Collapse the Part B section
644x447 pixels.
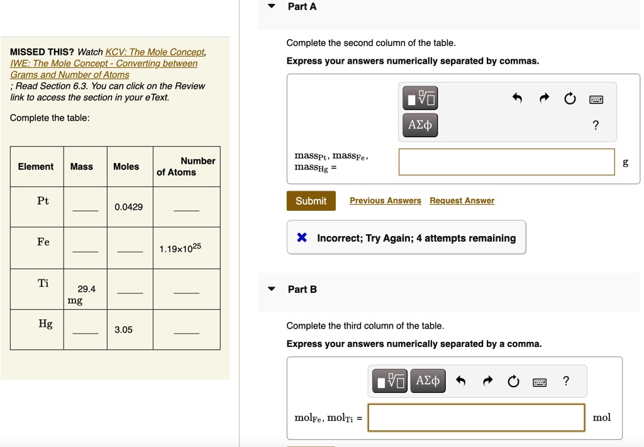tap(271, 289)
